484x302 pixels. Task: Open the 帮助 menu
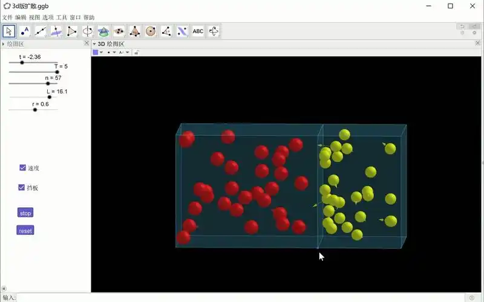coord(89,18)
